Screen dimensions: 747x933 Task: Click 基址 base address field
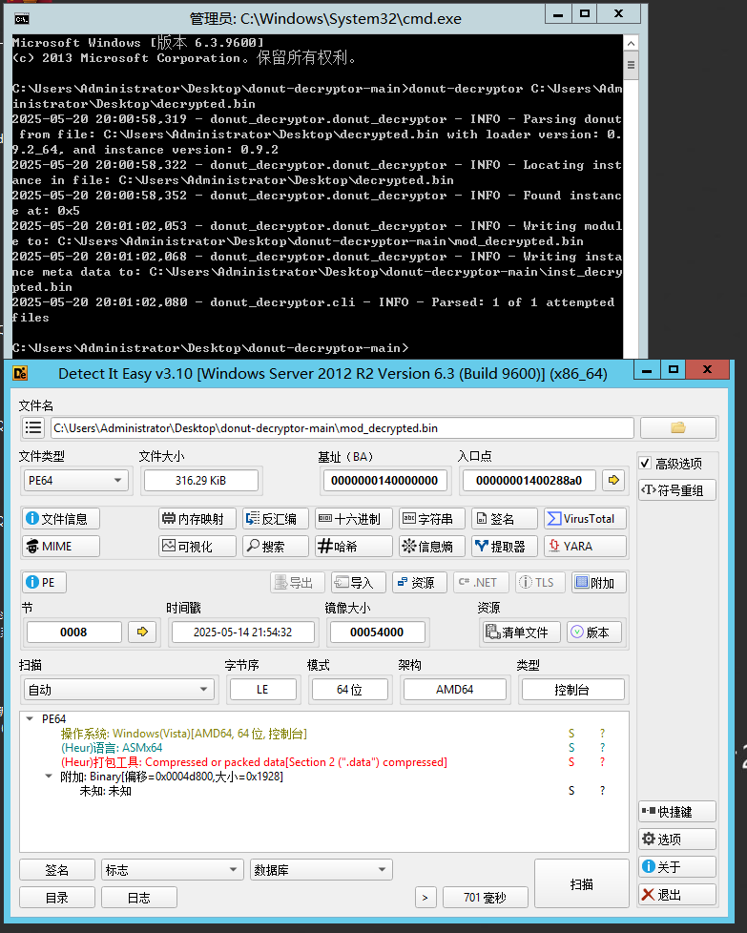(x=384, y=480)
